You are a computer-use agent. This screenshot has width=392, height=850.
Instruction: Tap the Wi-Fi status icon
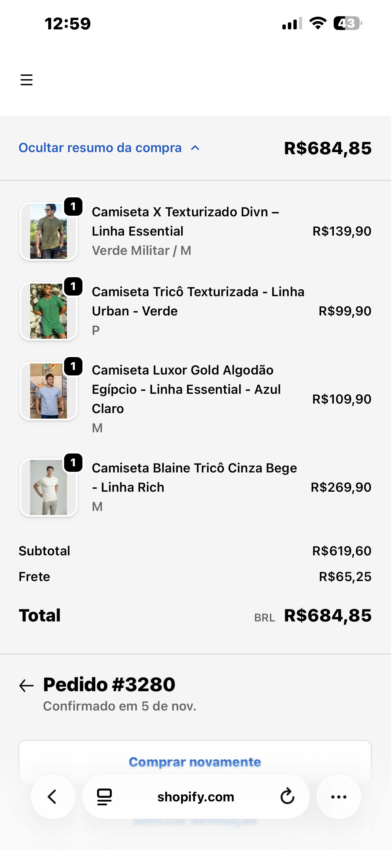(x=318, y=23)
